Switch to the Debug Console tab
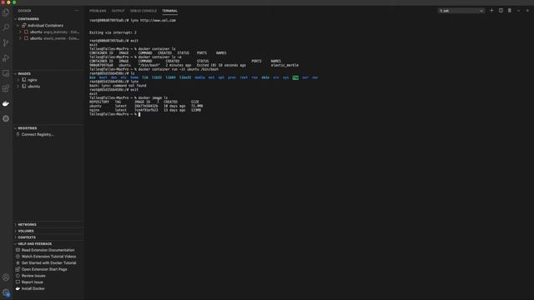 point(144,11)
